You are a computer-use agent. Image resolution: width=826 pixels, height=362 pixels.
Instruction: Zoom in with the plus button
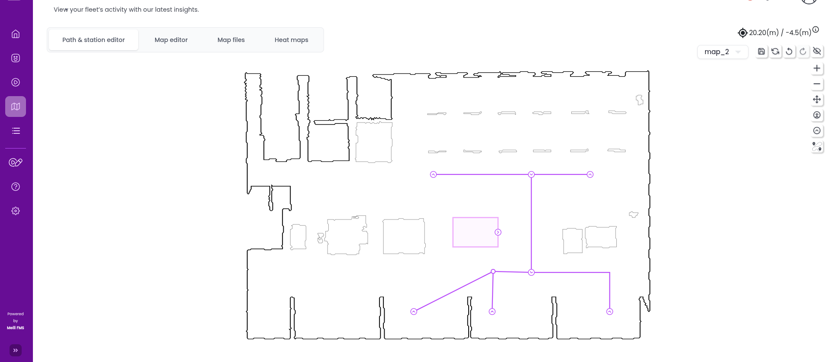817,68
